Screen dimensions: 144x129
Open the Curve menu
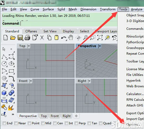(35, 9)
